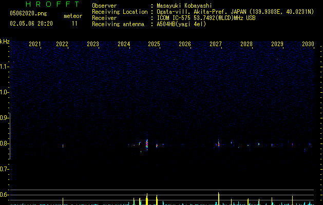Click the 2027 time axis marker
Image resolution: width=323 pixels, height=205 pixels.
(216, 44)
